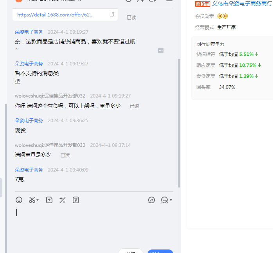This screenshot has height=253, width=273.
Task: Open the emoji picker in chat toolbar
Action: point(19,200)
